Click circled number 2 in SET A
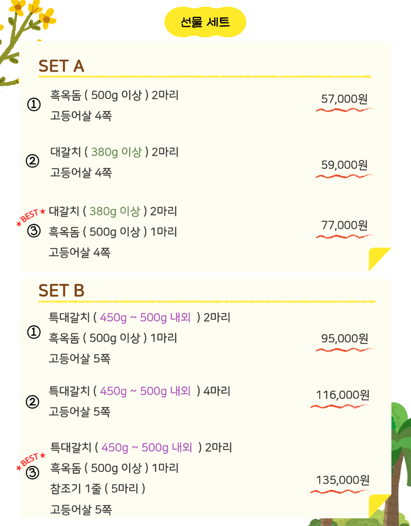 pyautogui.click(x=32, y=162)
